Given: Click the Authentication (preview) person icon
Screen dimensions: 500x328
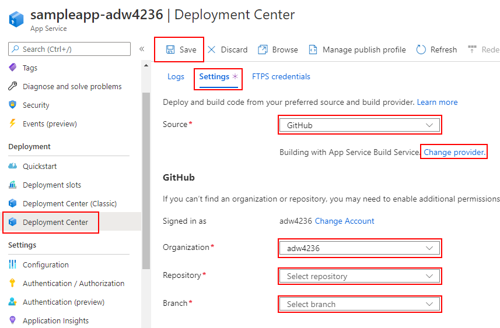Looking at the screenshot, I should click(x=12, y=302).
